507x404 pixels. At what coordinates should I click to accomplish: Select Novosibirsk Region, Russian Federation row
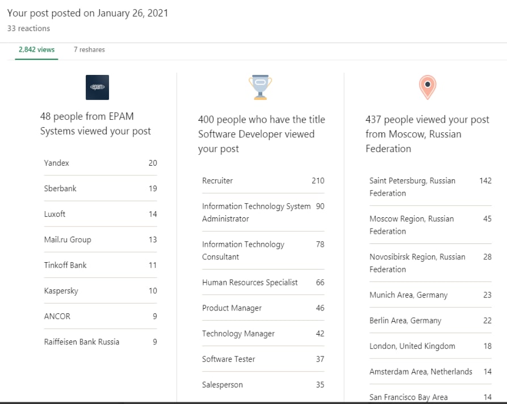tap(430, 263)
